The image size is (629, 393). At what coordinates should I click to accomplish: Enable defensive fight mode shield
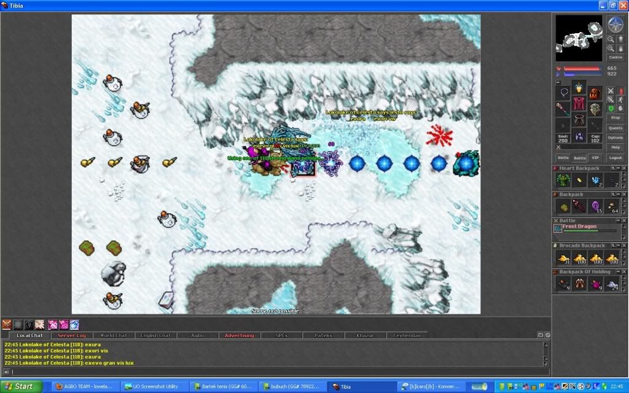tap(611, 108)
